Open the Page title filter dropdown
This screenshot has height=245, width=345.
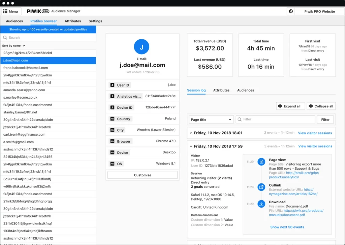pos(211,119)
